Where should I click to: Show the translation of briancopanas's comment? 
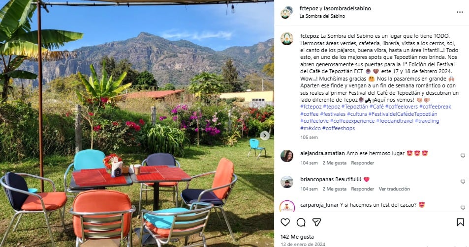(394, 189)
